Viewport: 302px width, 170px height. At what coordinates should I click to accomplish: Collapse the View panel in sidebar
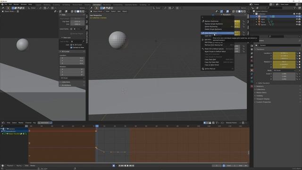[x=63, y=15]
